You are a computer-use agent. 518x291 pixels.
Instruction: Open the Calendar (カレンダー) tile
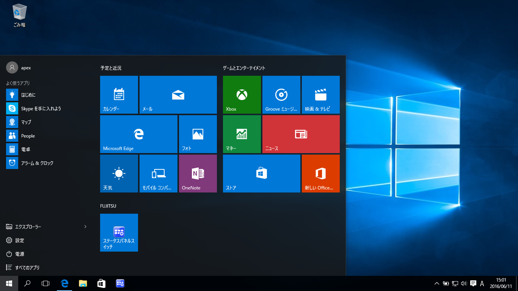pos(119,95)
